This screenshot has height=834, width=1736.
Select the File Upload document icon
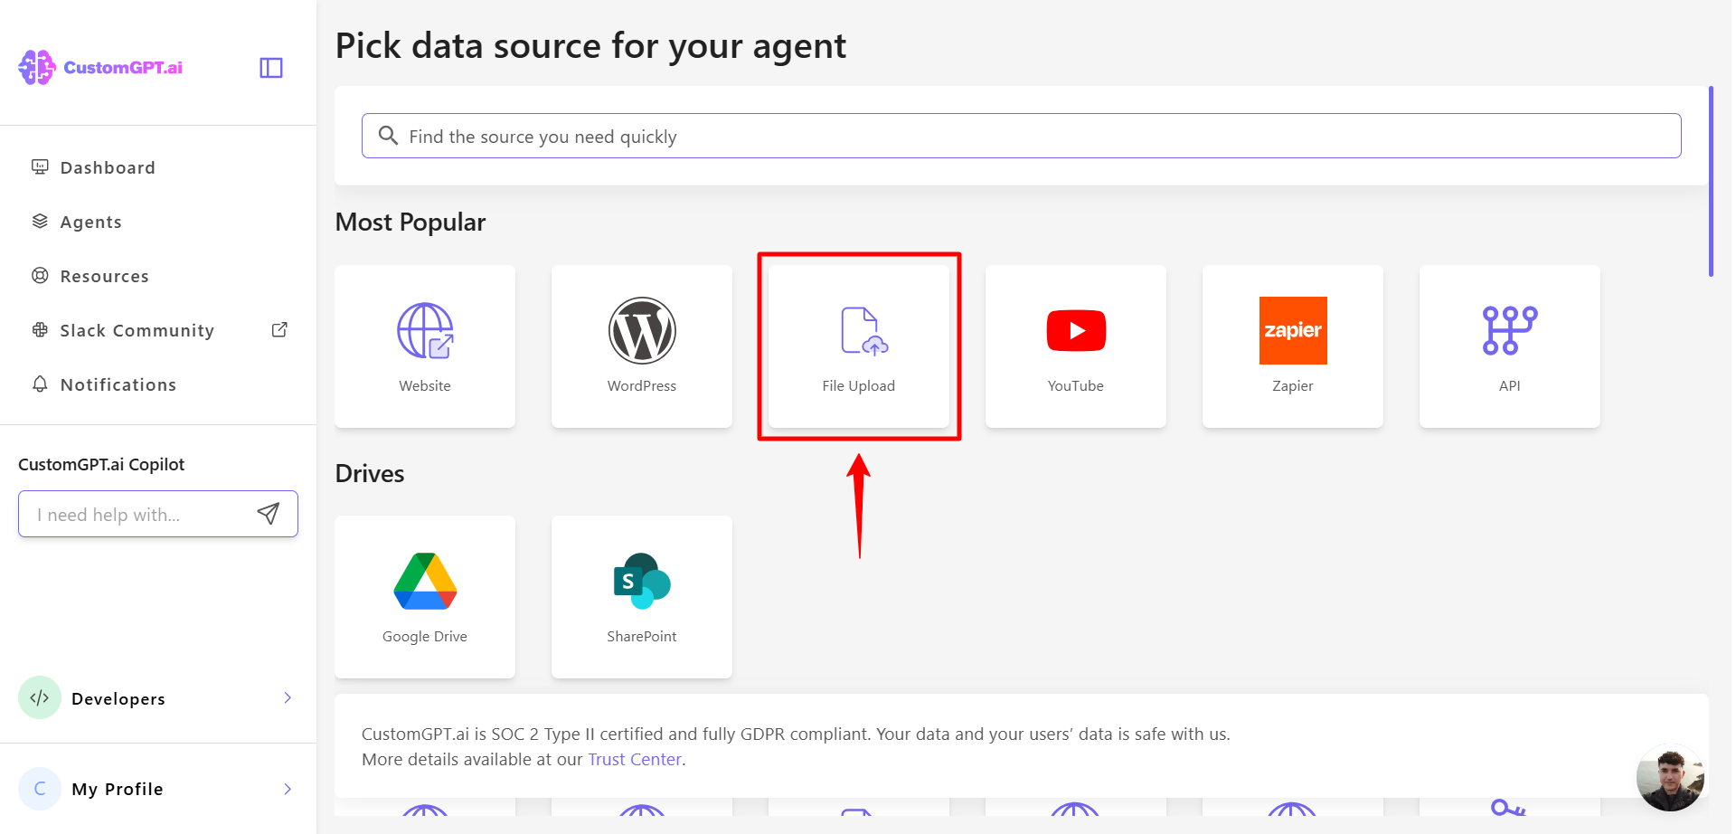tap(863, 331)
